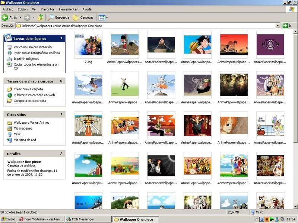Collapse the Otros sitios panel

click(x=61, y=114)
